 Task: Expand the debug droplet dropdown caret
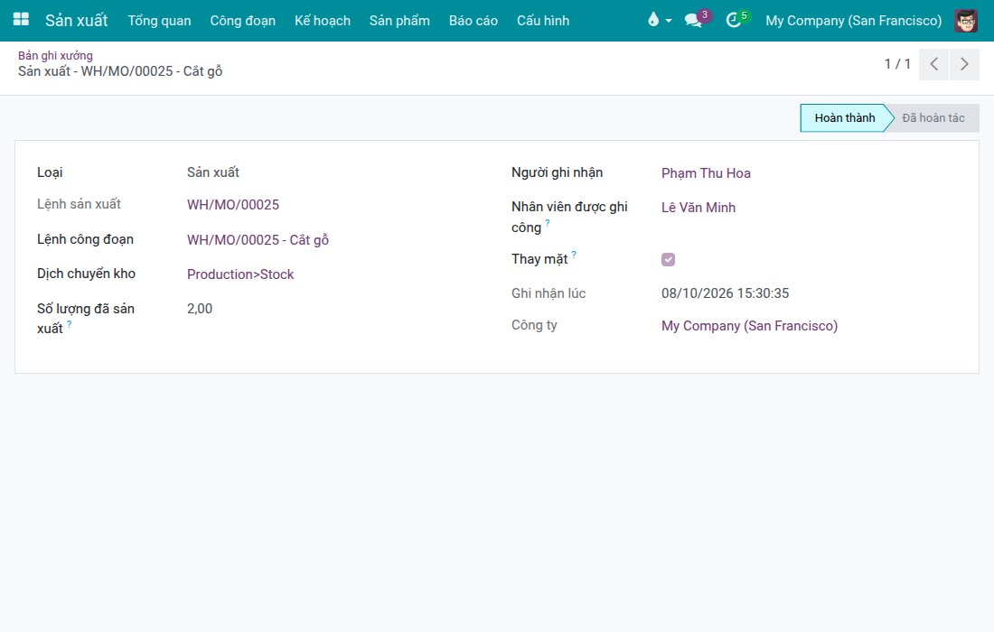[668, 21]
